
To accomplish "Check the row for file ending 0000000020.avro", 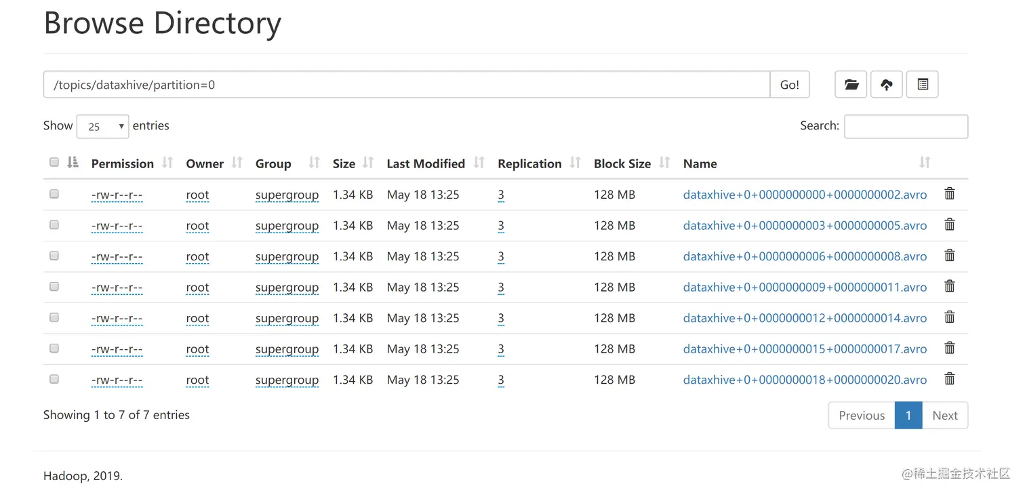I will (x=54, y=379).
